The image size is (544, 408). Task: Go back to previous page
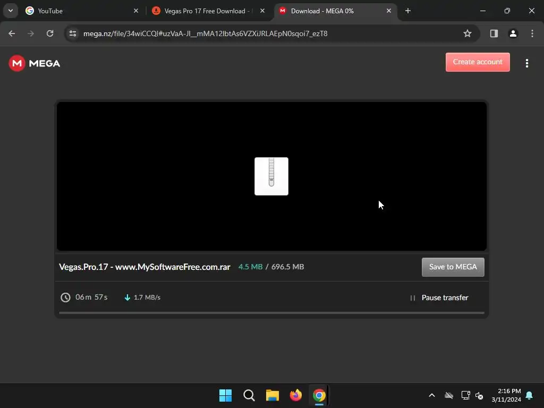pyautogui.click(x=12, y=33)
